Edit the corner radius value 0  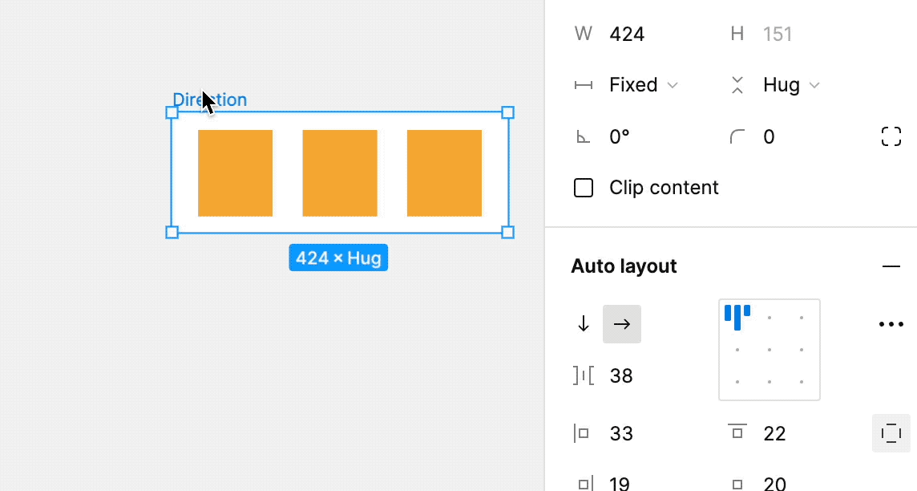click(769, 137)
